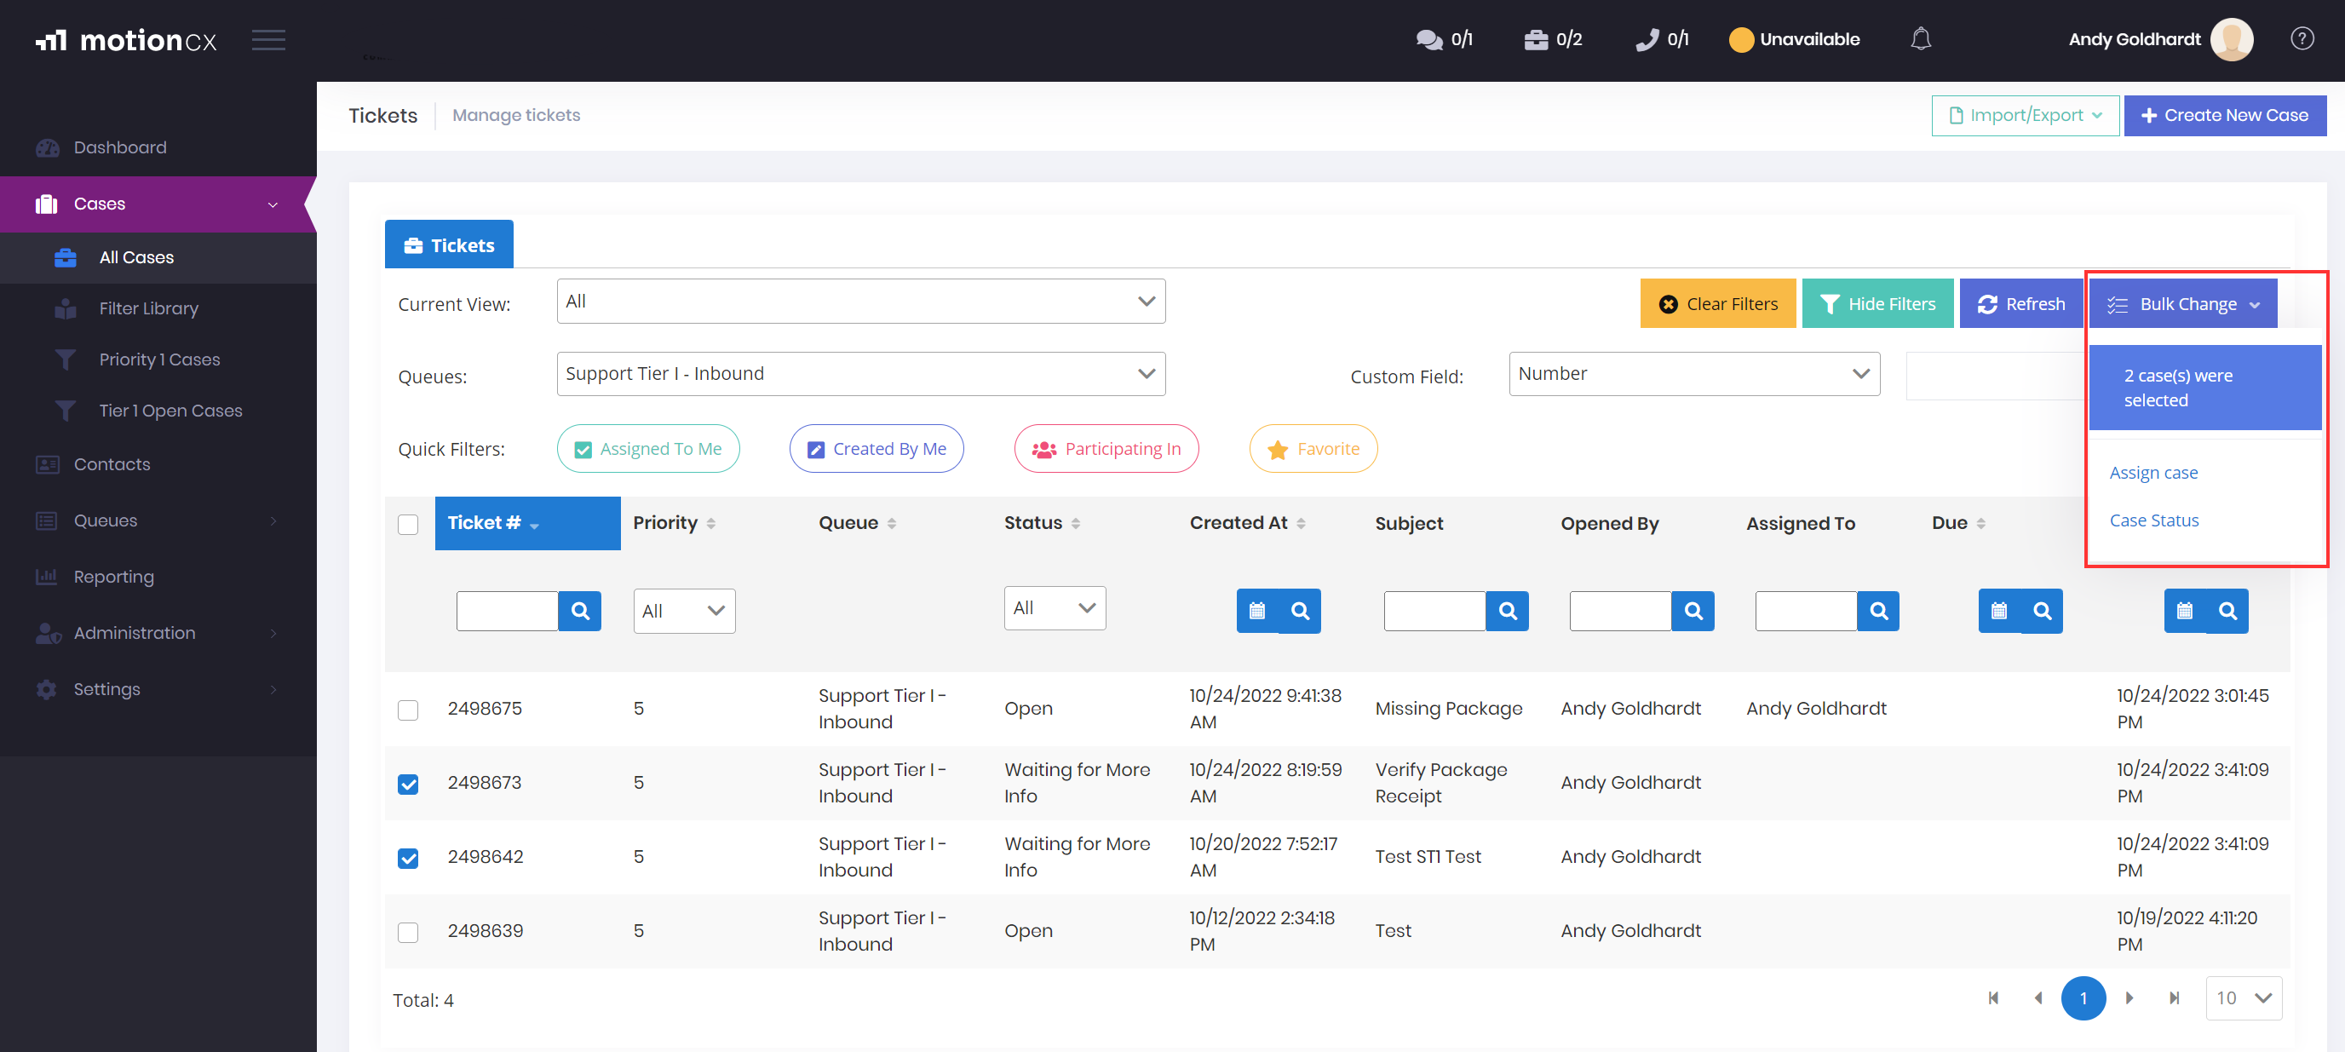Go to the last page
The width and height of the screenshot is (2345, 1052).
2174,998
